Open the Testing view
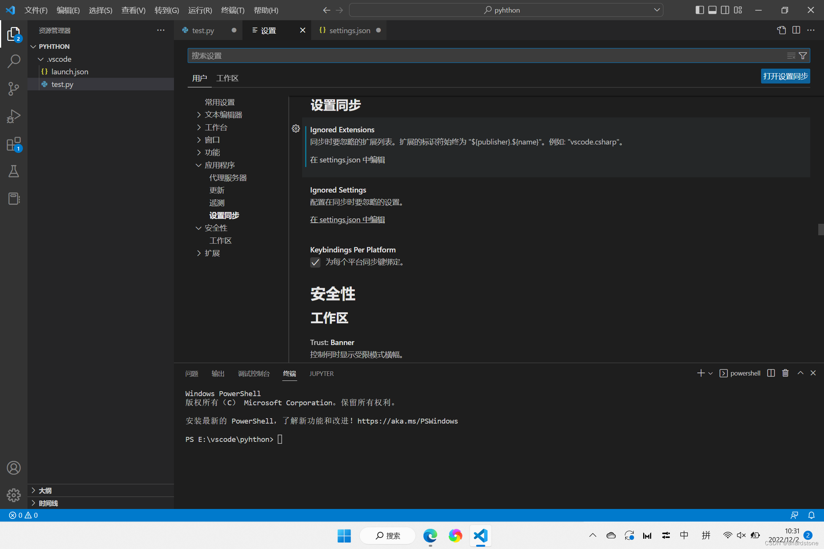 click(14, 172)
